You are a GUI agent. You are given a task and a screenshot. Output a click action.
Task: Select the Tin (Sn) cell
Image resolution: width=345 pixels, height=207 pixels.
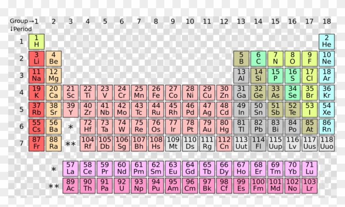(258, 110)
